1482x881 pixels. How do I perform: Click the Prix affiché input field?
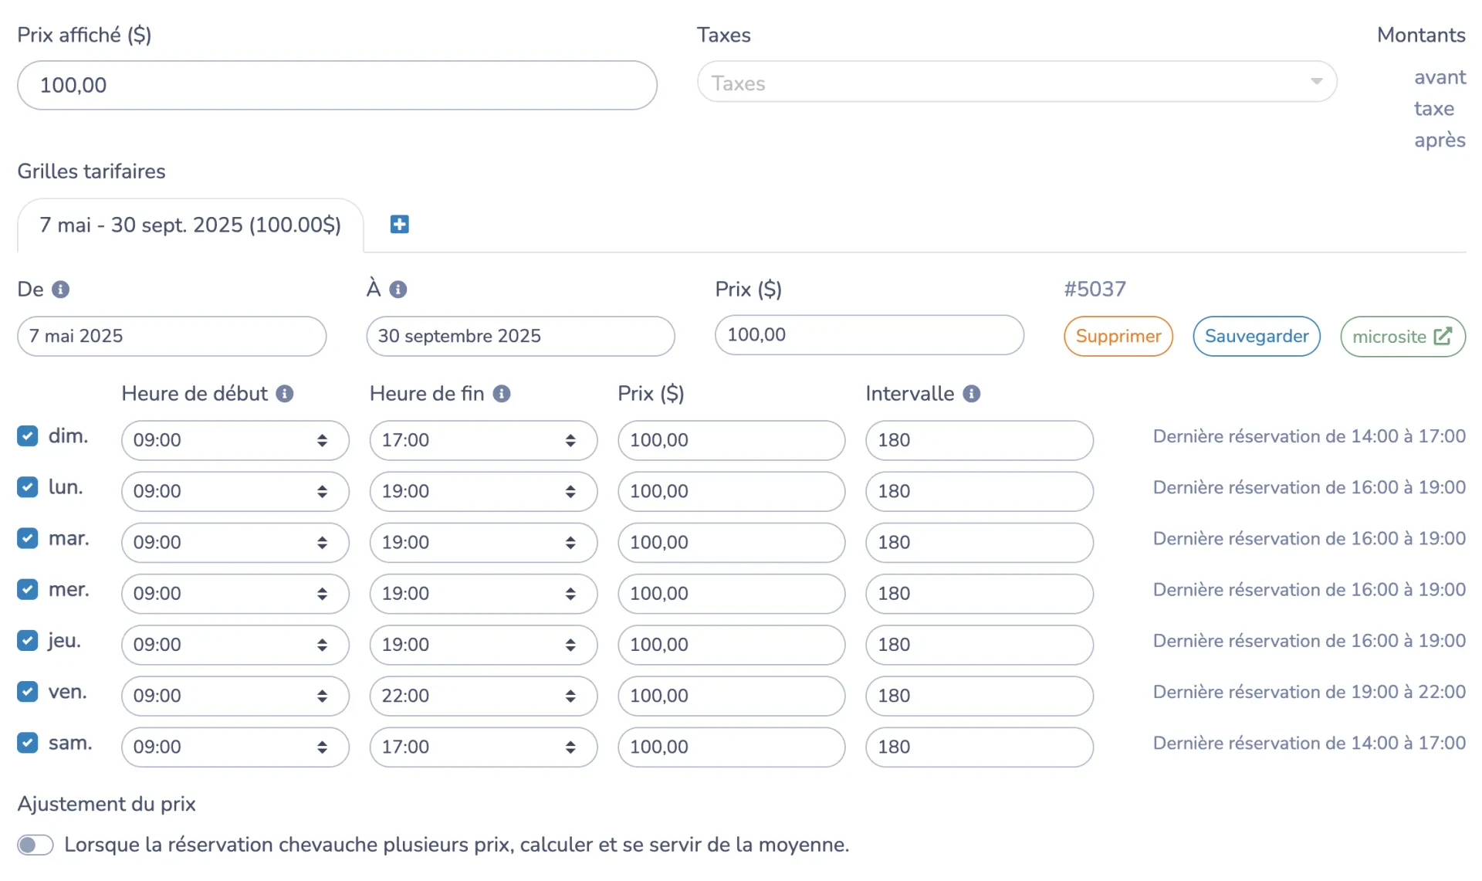click(x=337, y=85)
